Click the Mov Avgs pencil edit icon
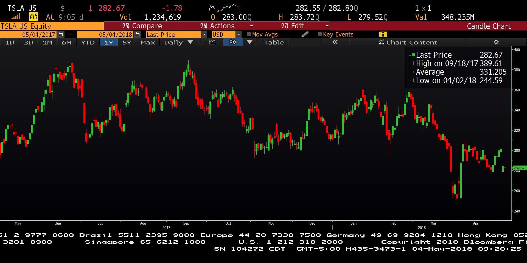 pyautogui.click(x=305, y=34)
